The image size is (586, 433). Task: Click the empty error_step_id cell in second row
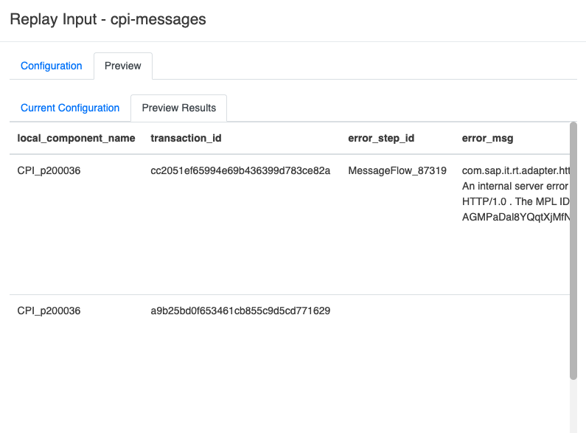pos(397,311)
